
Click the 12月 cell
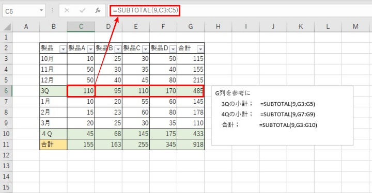53,80
